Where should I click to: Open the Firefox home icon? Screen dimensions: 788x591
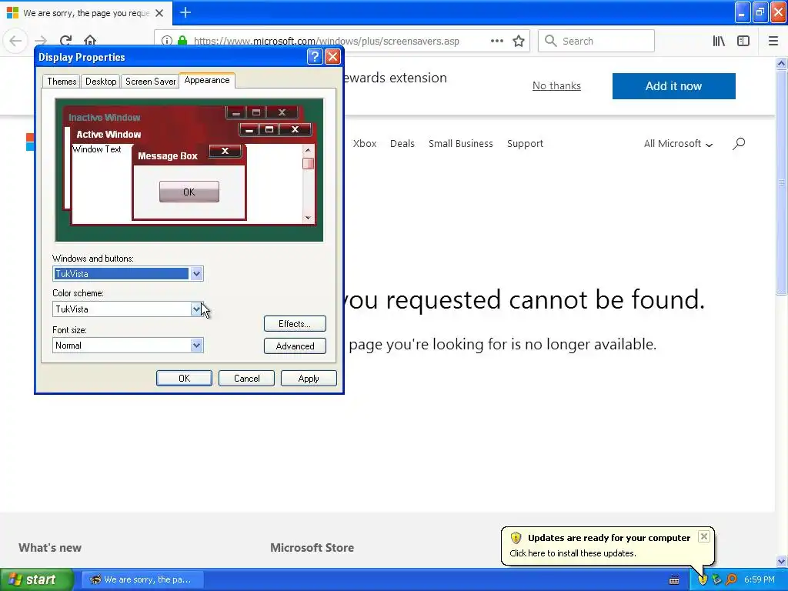(x=90, y=41)
